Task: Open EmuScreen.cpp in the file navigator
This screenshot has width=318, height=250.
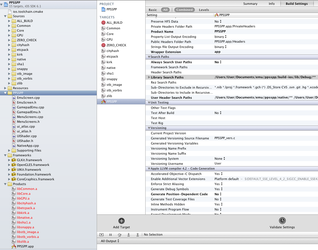Action: click(x=28, y=98)
